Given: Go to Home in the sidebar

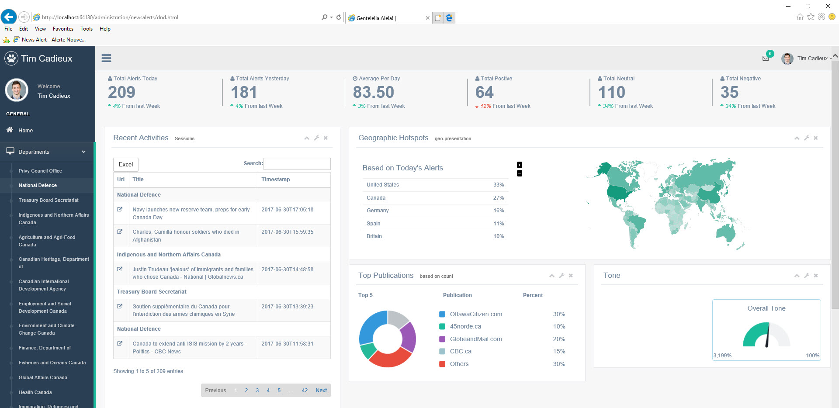Looking at the screenshot, I should [x=25, y=130].
